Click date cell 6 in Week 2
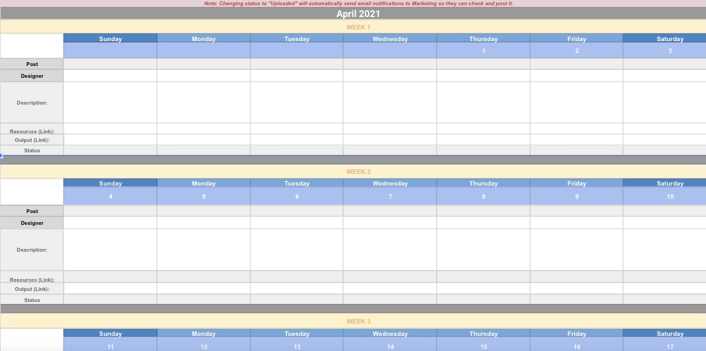This screenshot has width=706, height=351. 297,196
